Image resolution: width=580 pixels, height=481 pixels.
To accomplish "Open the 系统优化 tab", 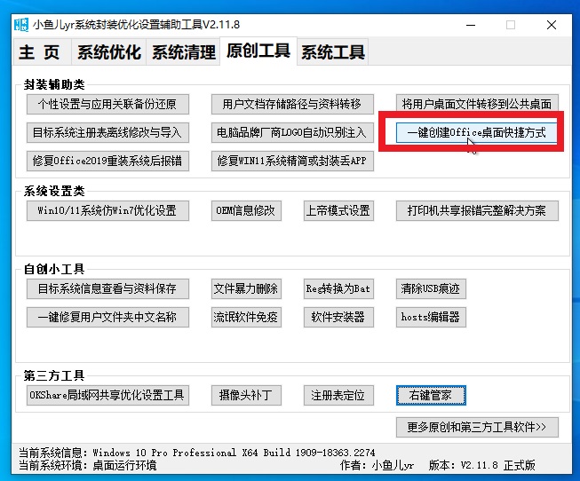I will click(x=108, y=52).
